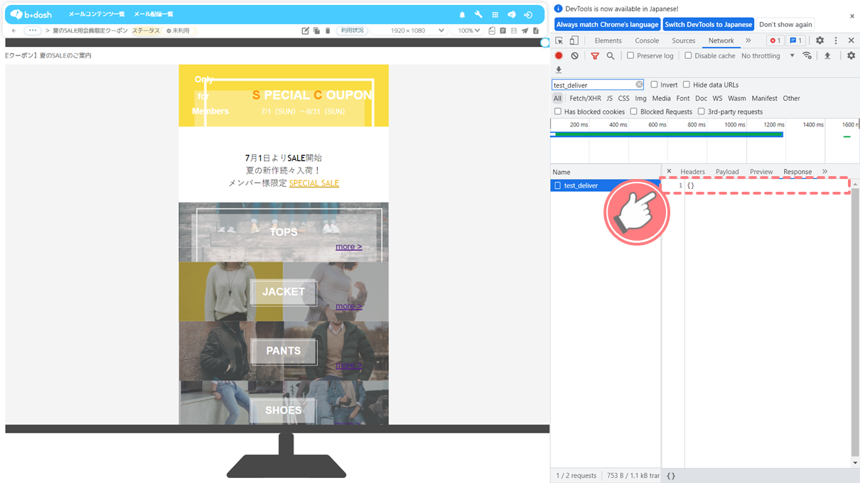Click Don't show again button
The image size is (860, 483).
785,24
